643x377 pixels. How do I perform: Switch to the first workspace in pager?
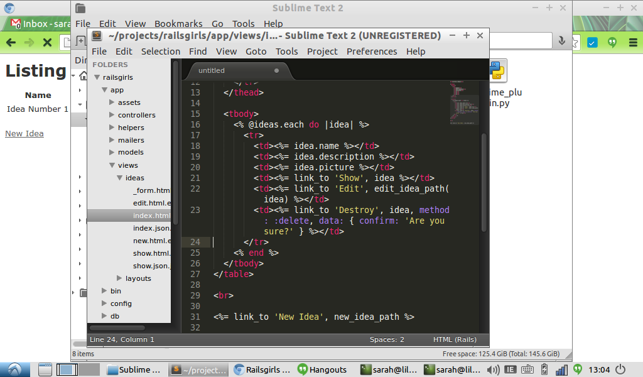pos(67,369)
